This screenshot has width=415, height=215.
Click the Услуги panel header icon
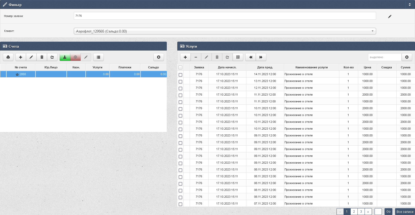(182, 46)
